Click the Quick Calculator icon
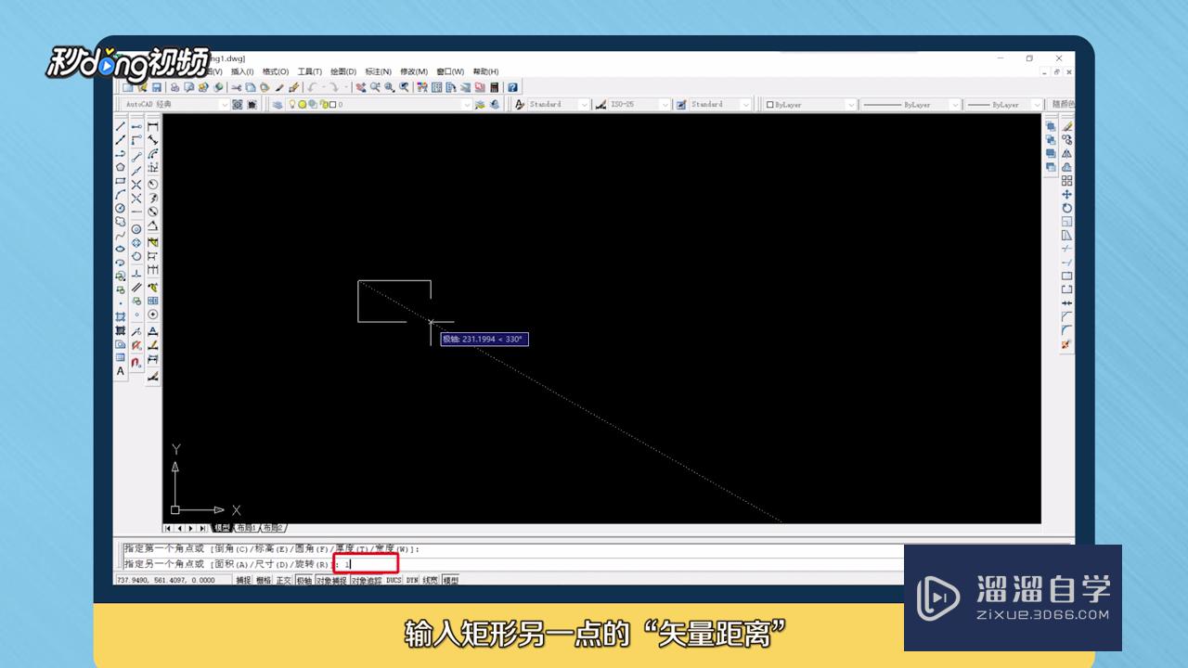This screenshot has width=1188, height=668. [494, 87]
